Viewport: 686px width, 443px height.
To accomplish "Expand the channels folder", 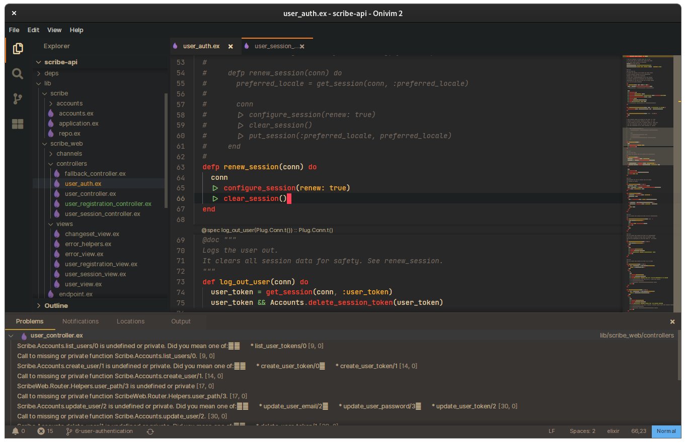I will [51, 154].
